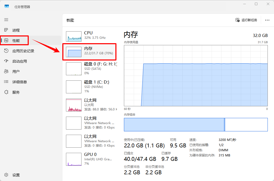
Task: Select 磁盘 0 graph thumbnail
Action: (74, 69)
